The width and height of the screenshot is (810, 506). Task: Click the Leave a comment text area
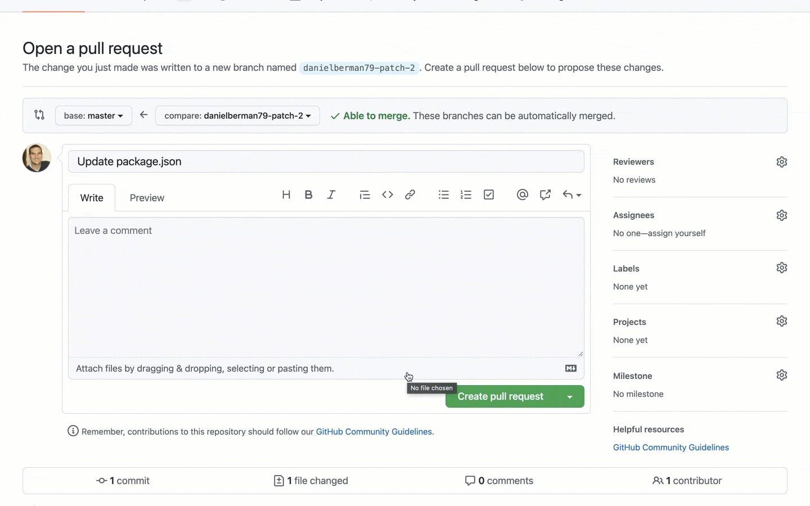tap(326, 287)
